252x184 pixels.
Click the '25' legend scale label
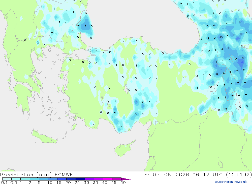77,182
